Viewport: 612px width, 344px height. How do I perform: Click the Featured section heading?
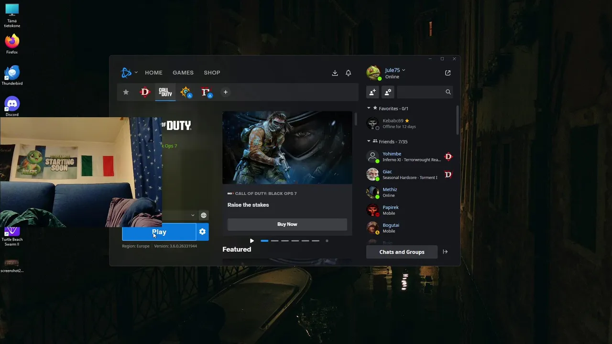pyautogui.click(x=237, y=249)
